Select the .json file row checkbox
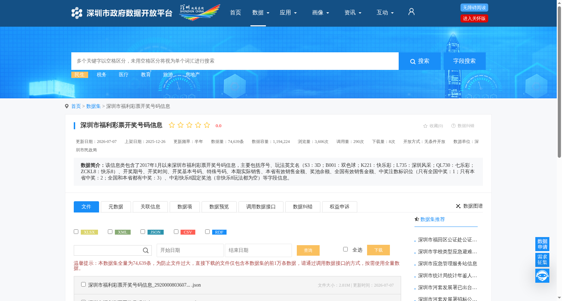The height and width of the screenshot is (301, 562). click(83, 284)
